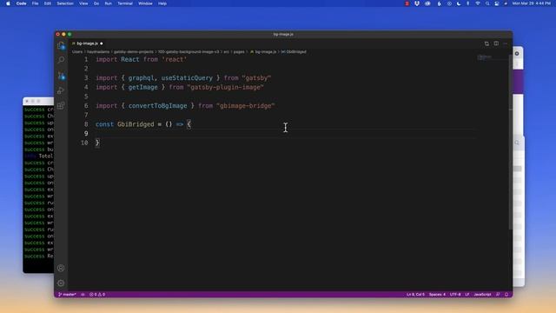
Task: Click the Dropbox menu bar icon
Action: (417, 3)
